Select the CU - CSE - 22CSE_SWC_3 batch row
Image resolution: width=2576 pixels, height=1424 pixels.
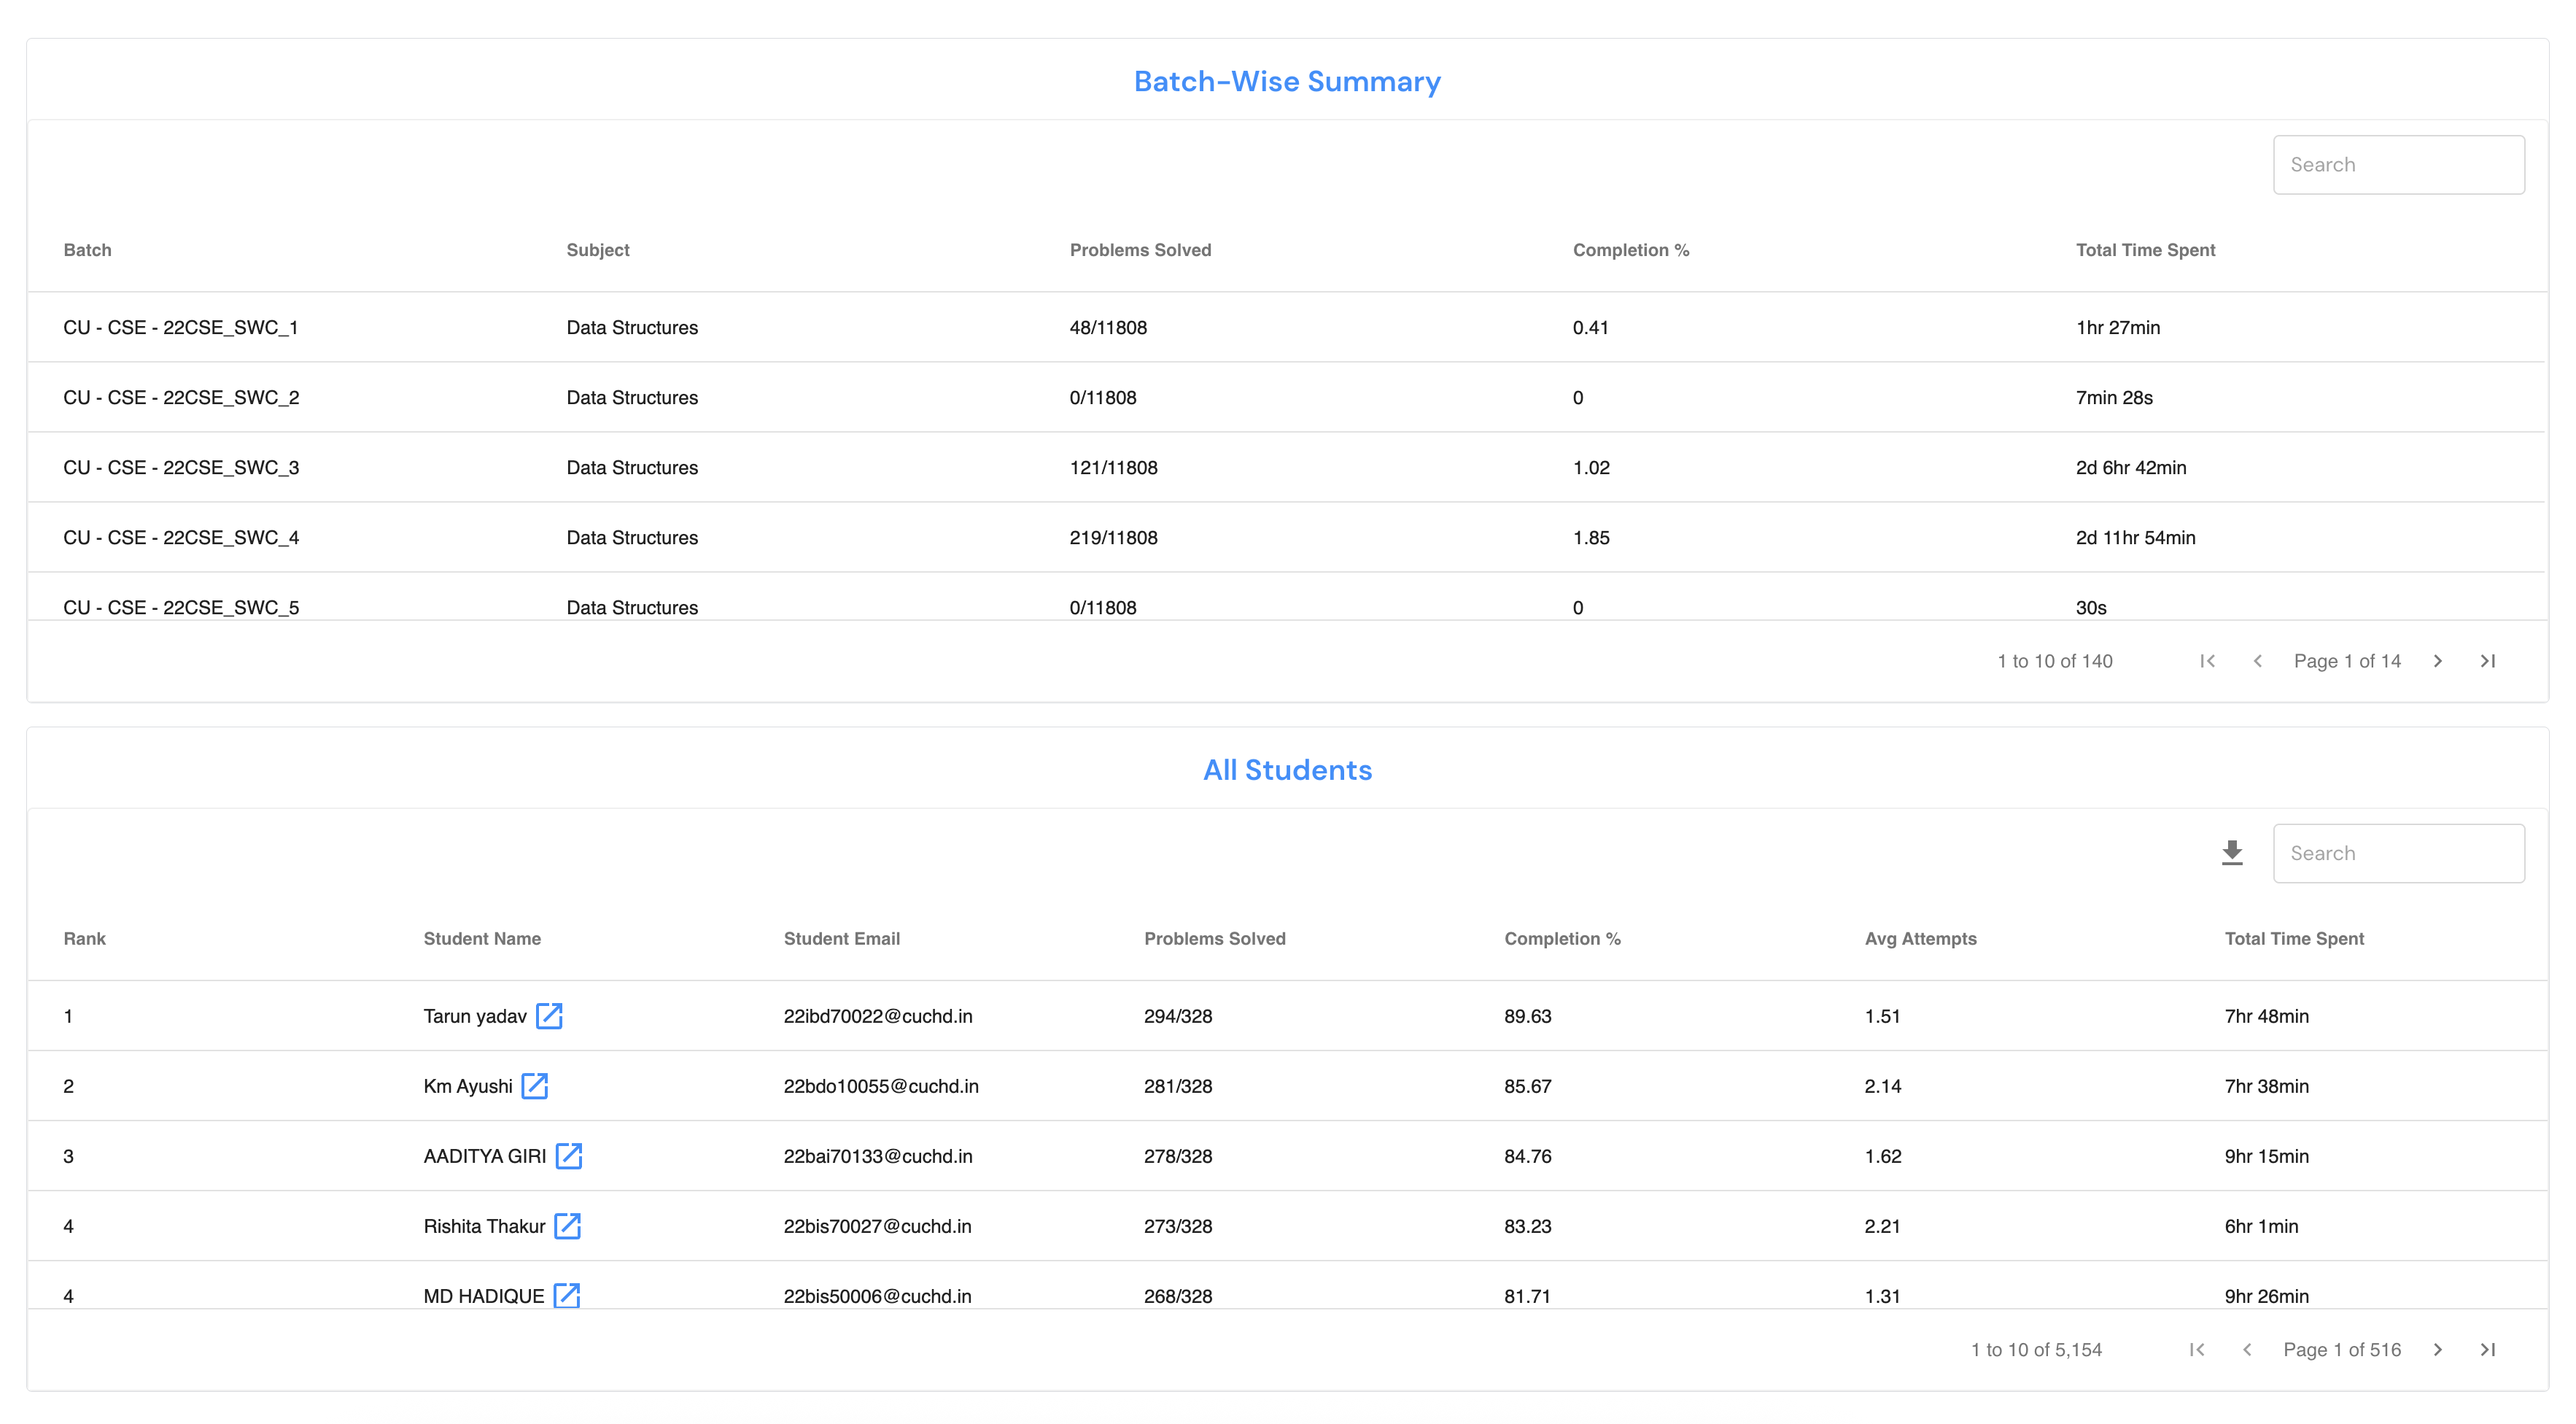(x=181, y=467)
